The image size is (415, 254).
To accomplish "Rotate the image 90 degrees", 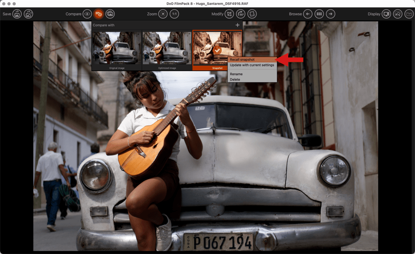I will point(240,14).
